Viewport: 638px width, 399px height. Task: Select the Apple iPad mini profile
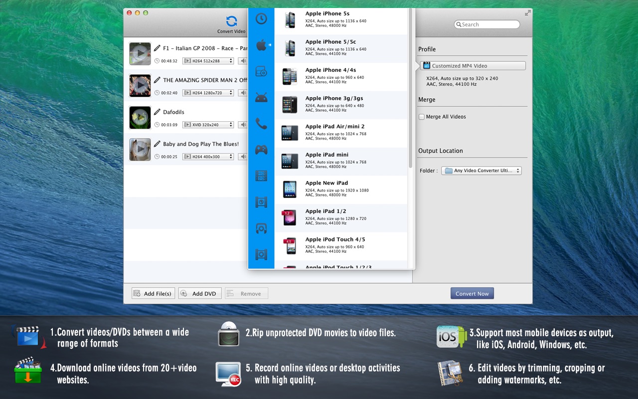(341, 161)
